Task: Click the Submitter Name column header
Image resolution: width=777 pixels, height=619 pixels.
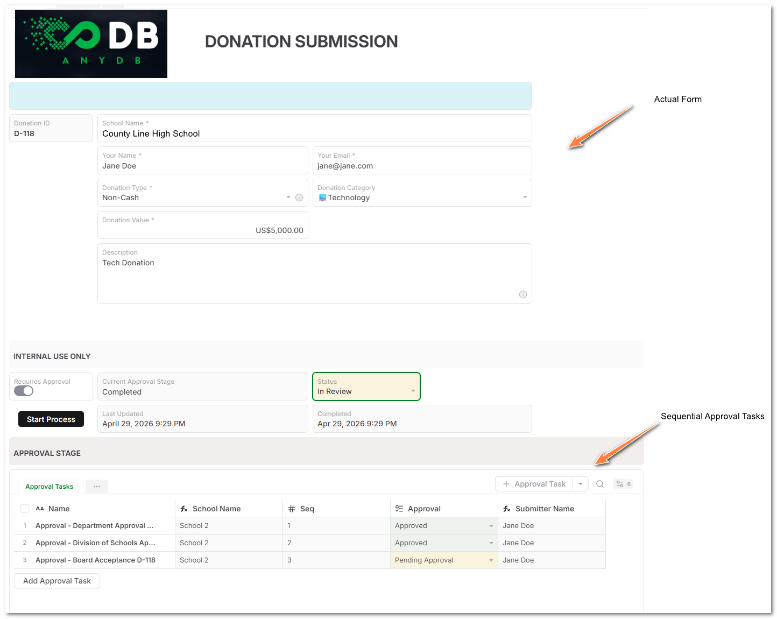Action: pyautogui.click(x=552, y=509)
